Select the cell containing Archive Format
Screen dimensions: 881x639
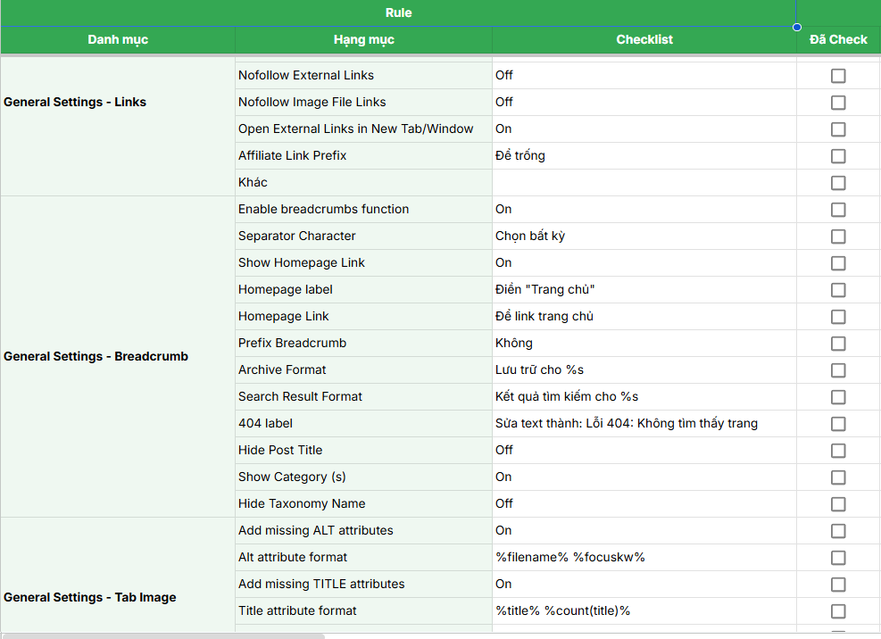click(x=282, y=369)
